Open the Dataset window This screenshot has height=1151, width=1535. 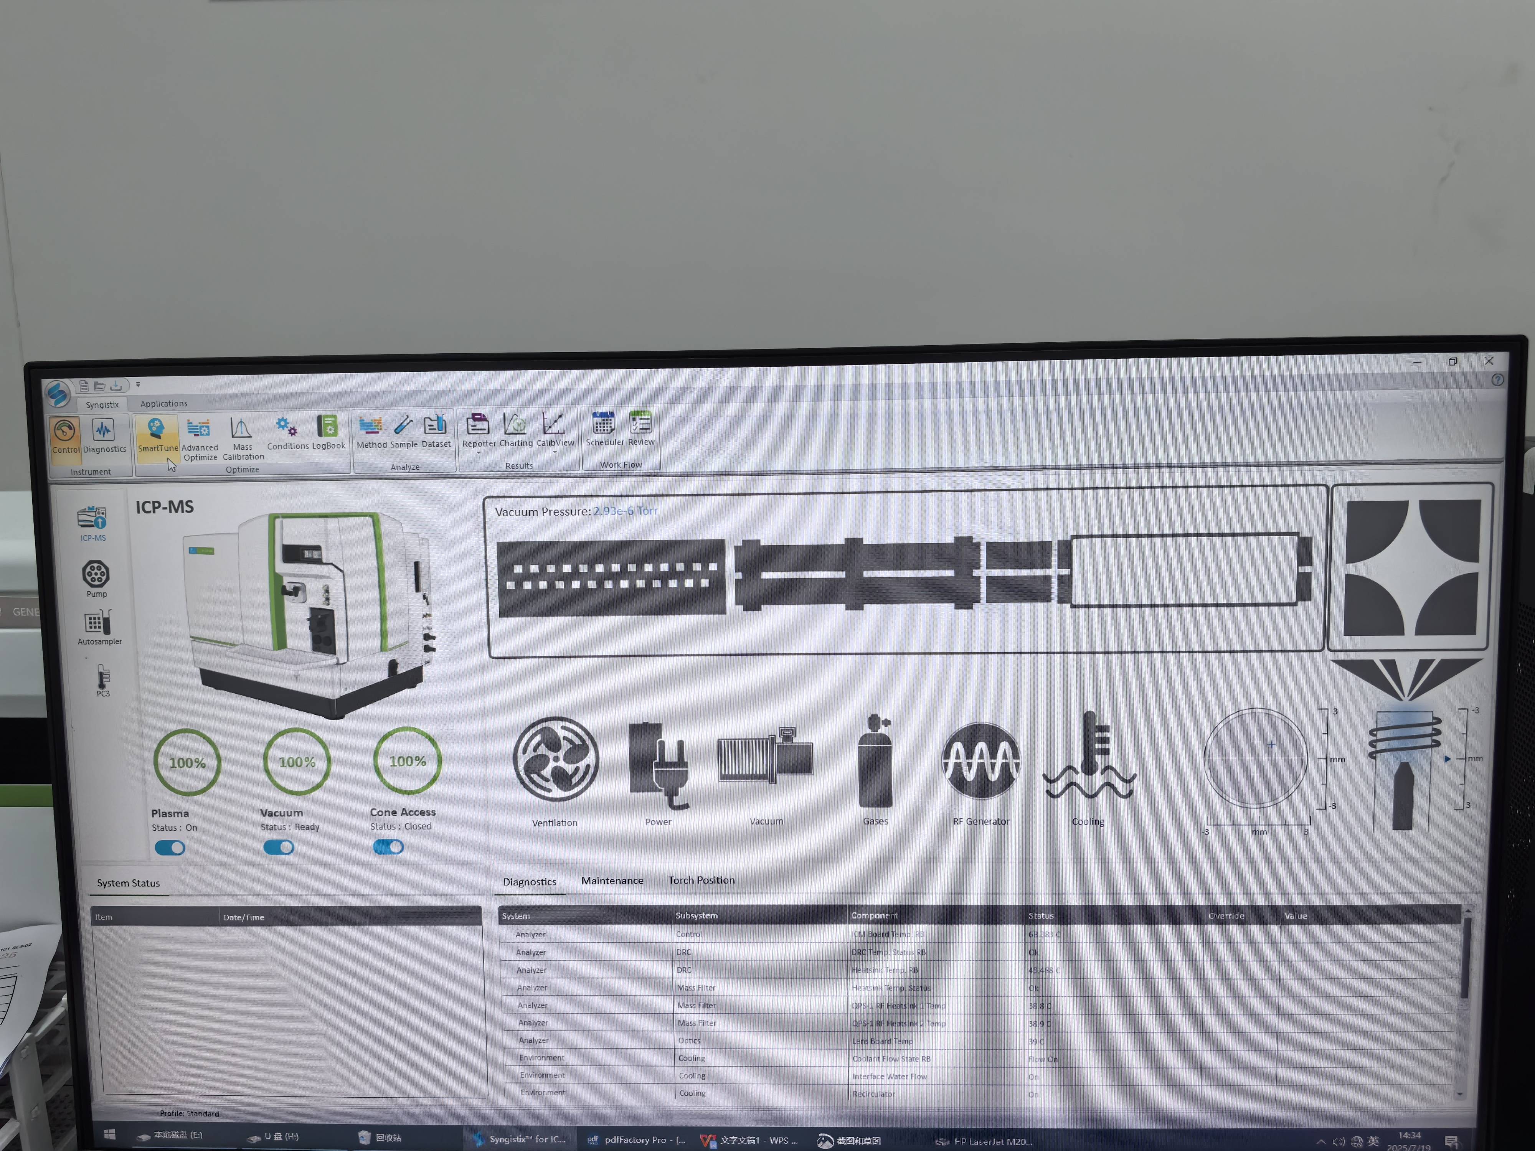436,432
